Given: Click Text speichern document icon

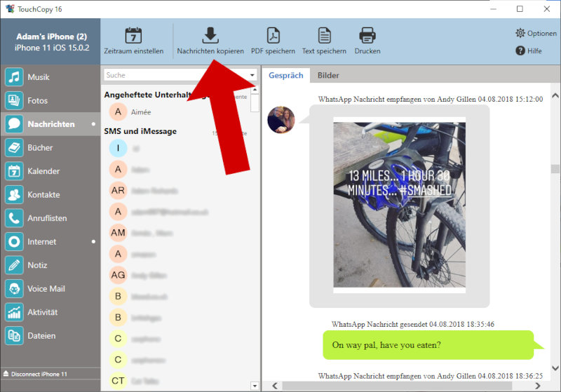Looking at the screenshot, I should [x=324, y=35].
